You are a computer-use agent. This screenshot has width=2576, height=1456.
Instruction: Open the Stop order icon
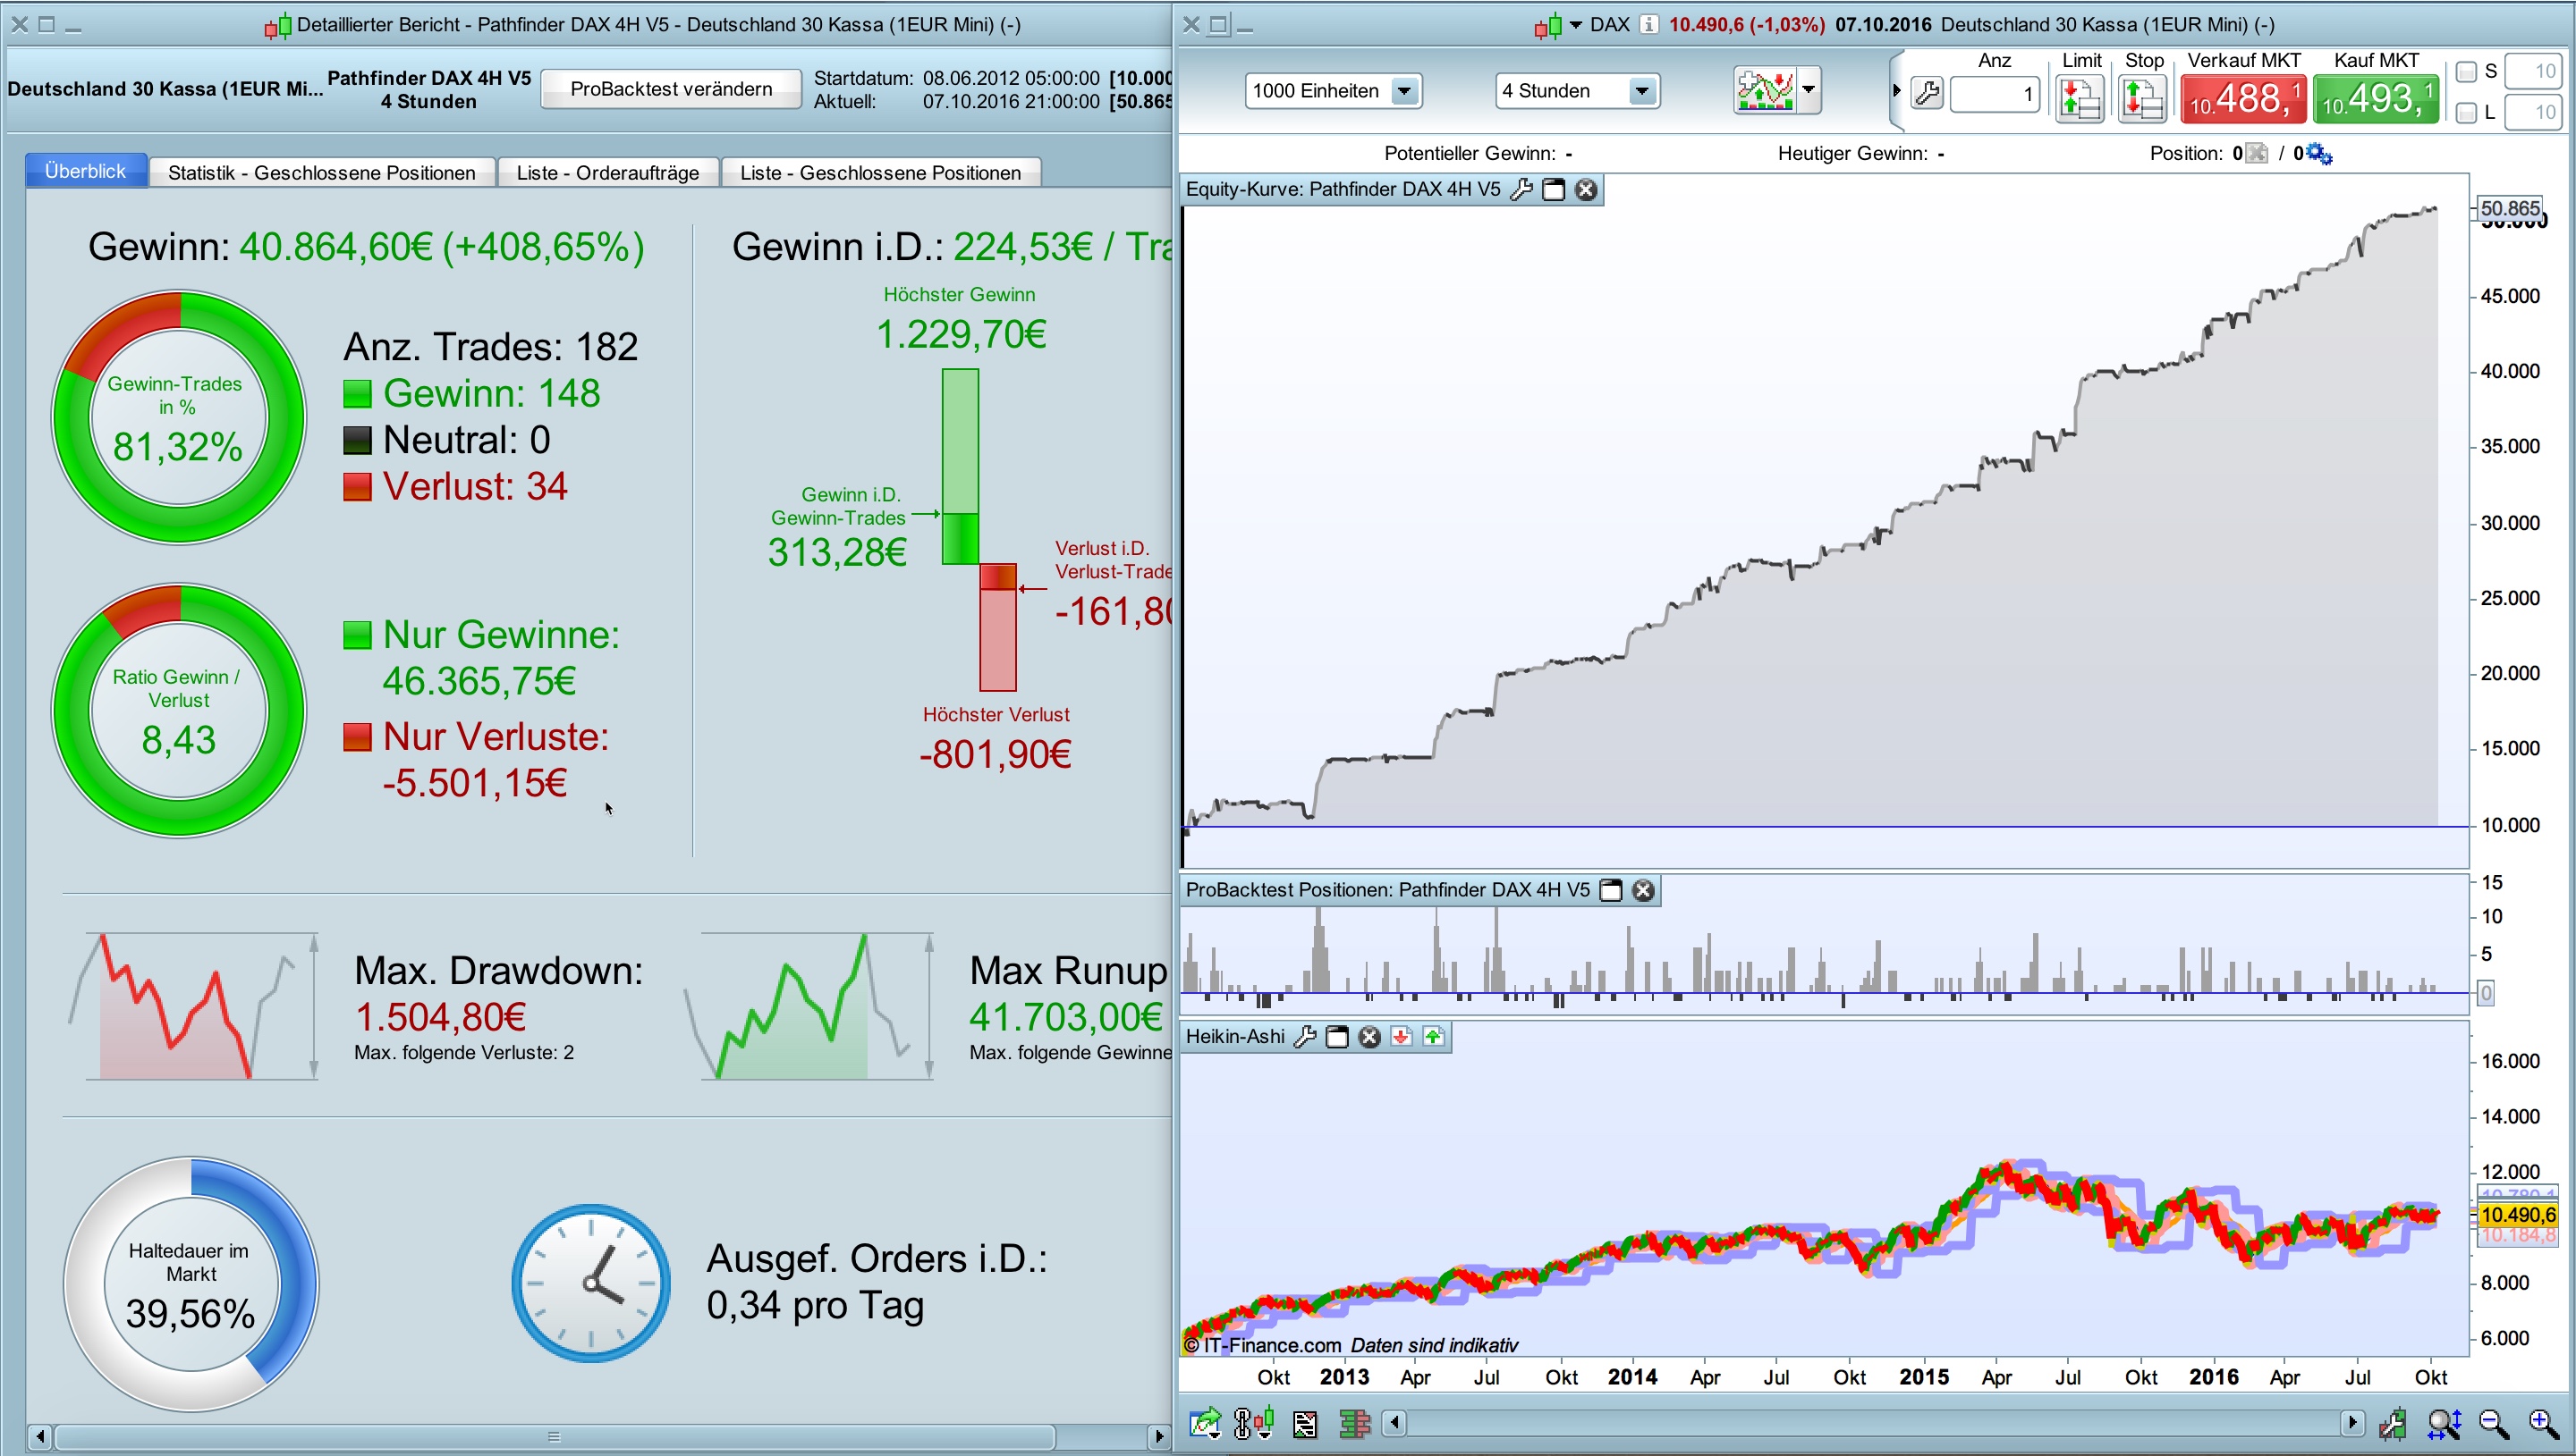[2142, 98]
